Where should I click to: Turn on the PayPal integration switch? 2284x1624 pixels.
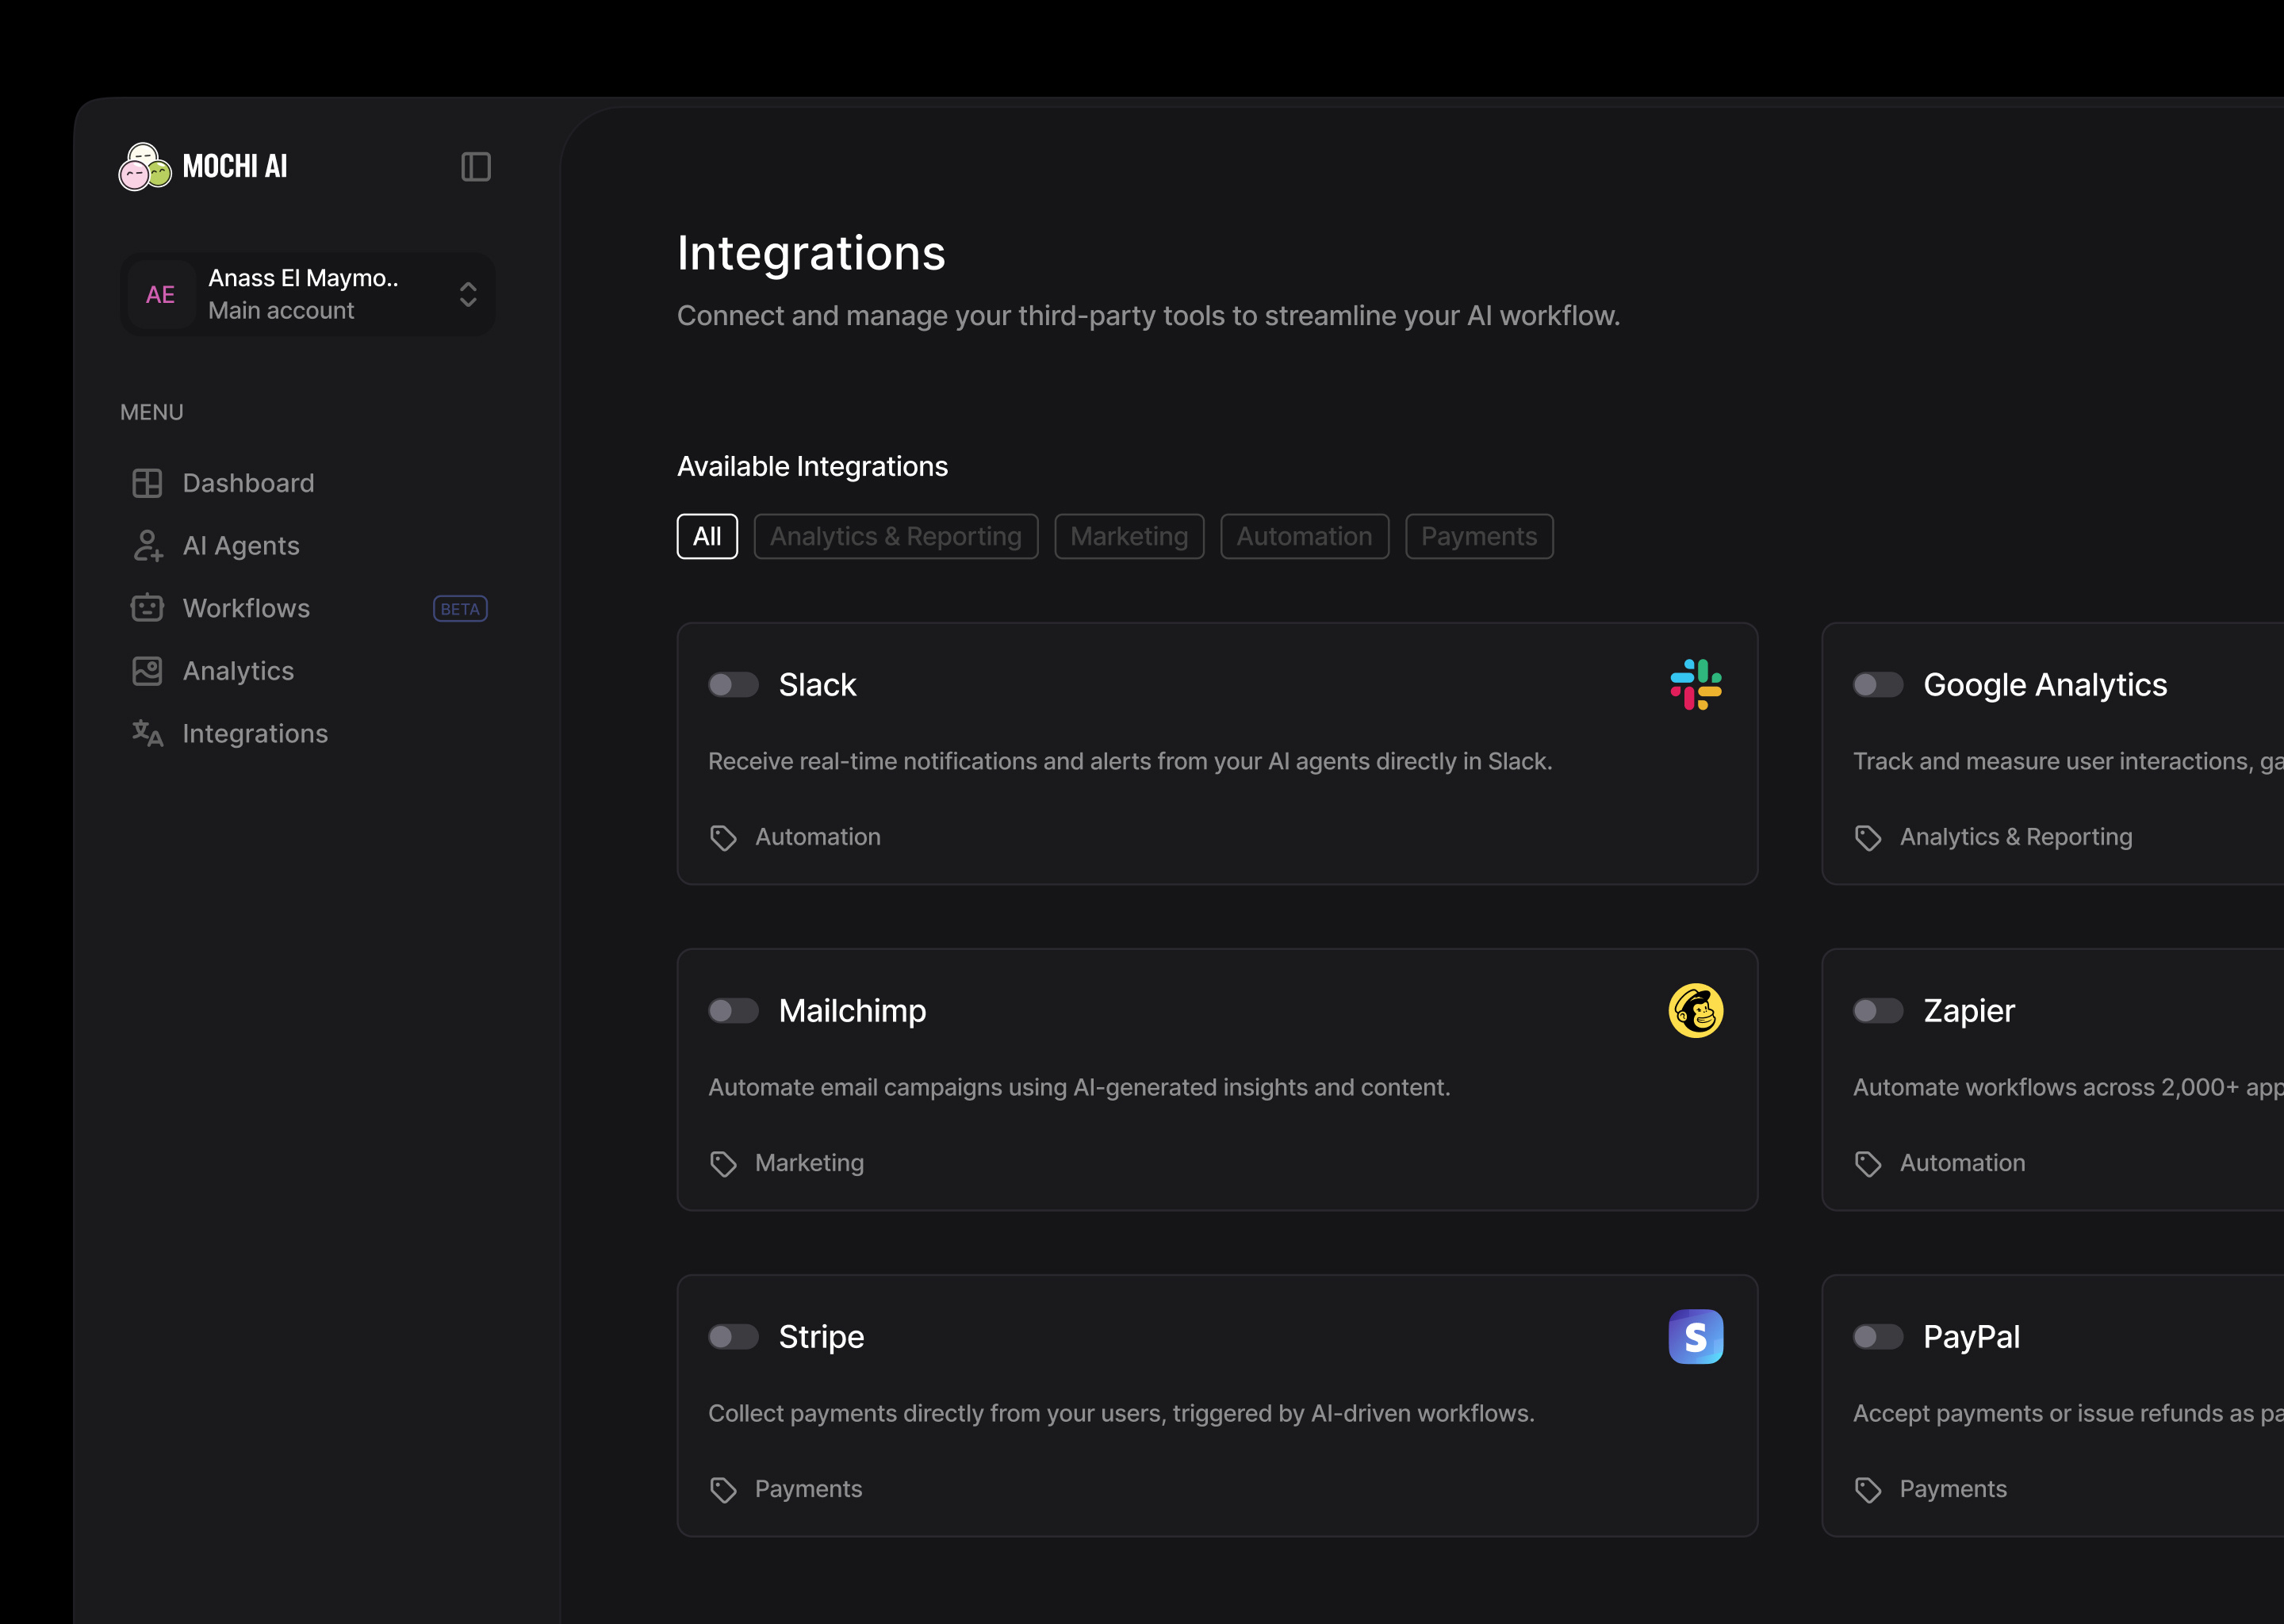pos(1878,1337)
